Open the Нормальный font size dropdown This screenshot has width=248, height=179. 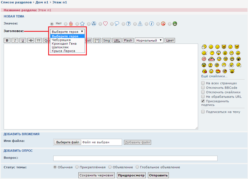[149, 40]
